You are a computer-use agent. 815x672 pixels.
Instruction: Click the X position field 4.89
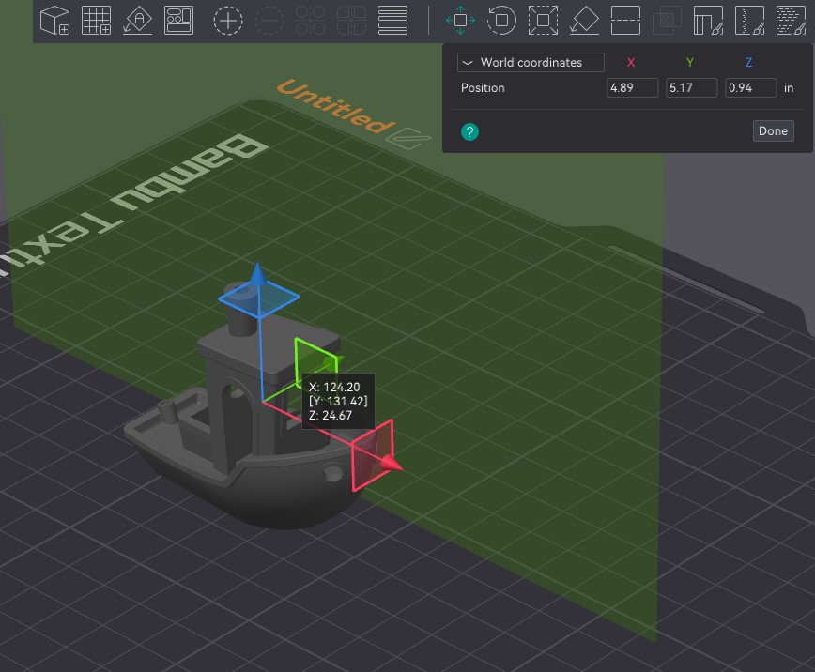[x=632, y=88]
